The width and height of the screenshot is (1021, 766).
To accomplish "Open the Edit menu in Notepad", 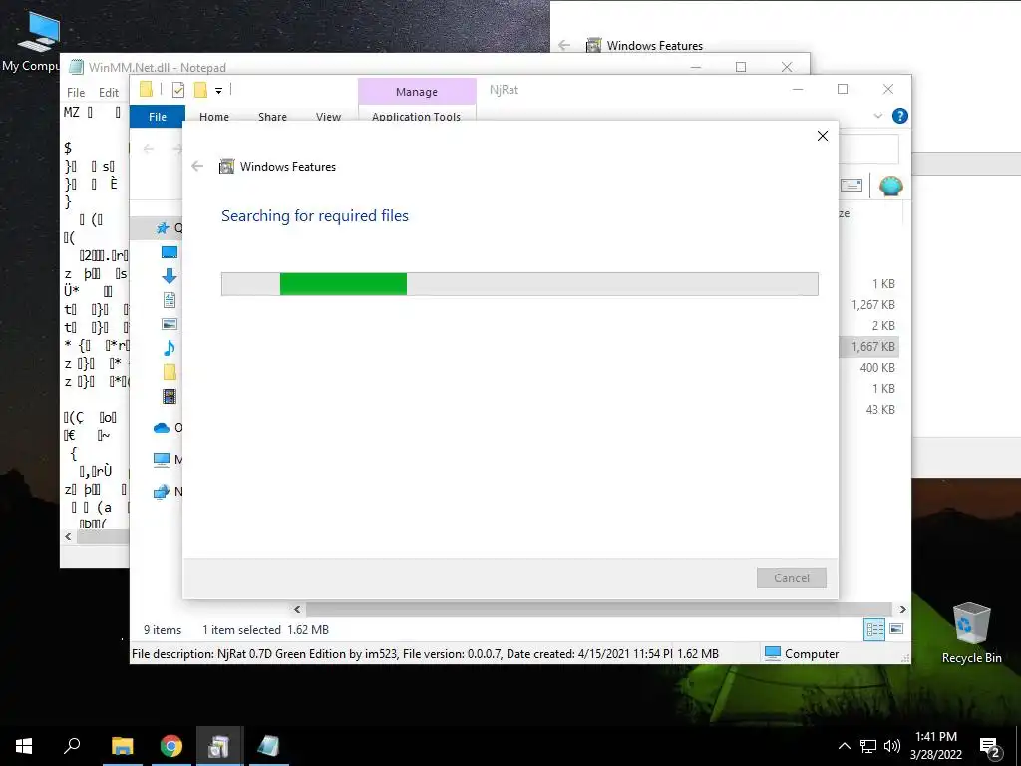I will coord(108,93).
